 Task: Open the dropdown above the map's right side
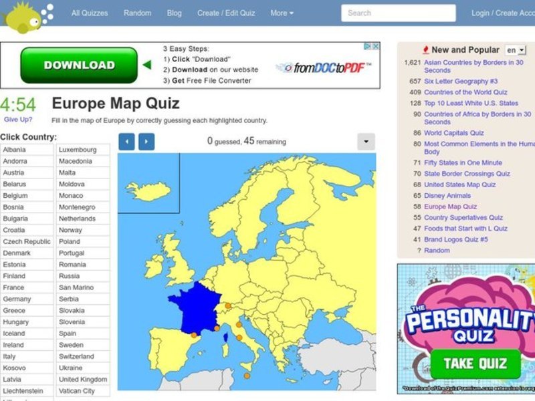[x=366, y=142]
